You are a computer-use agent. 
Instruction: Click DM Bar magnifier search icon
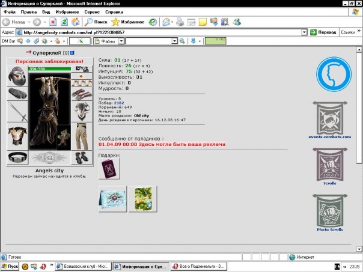182,41
